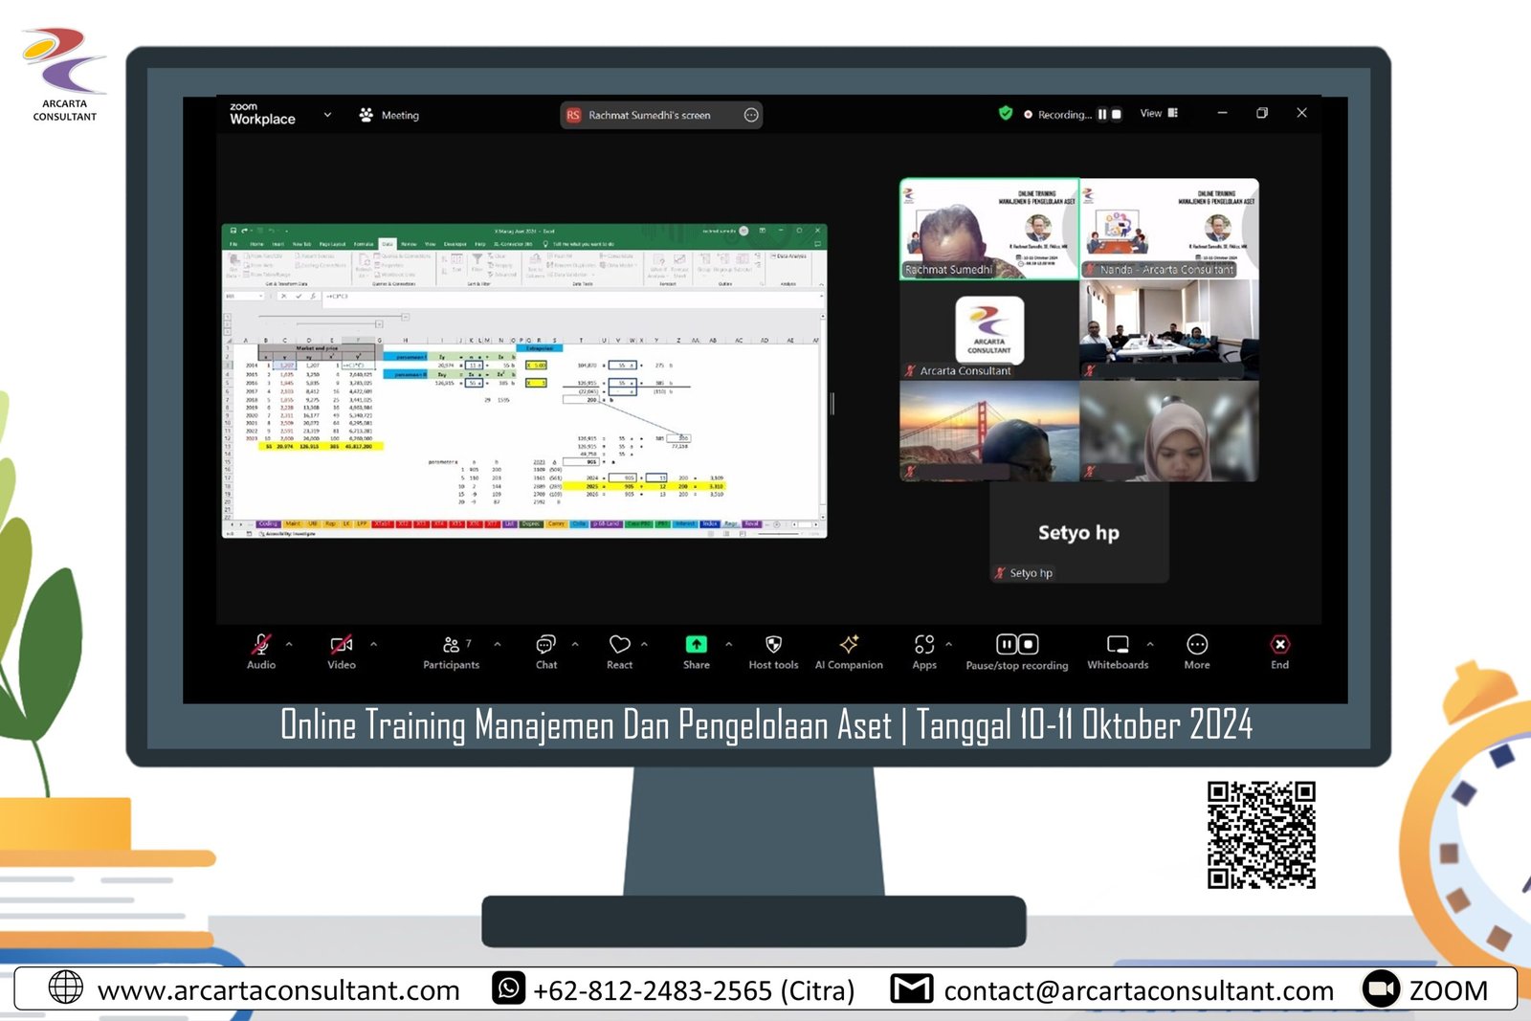This screenshot has width=1531, height=1021.
Task: Pause recording using top bar pause button
Action: pos(1102,114)
